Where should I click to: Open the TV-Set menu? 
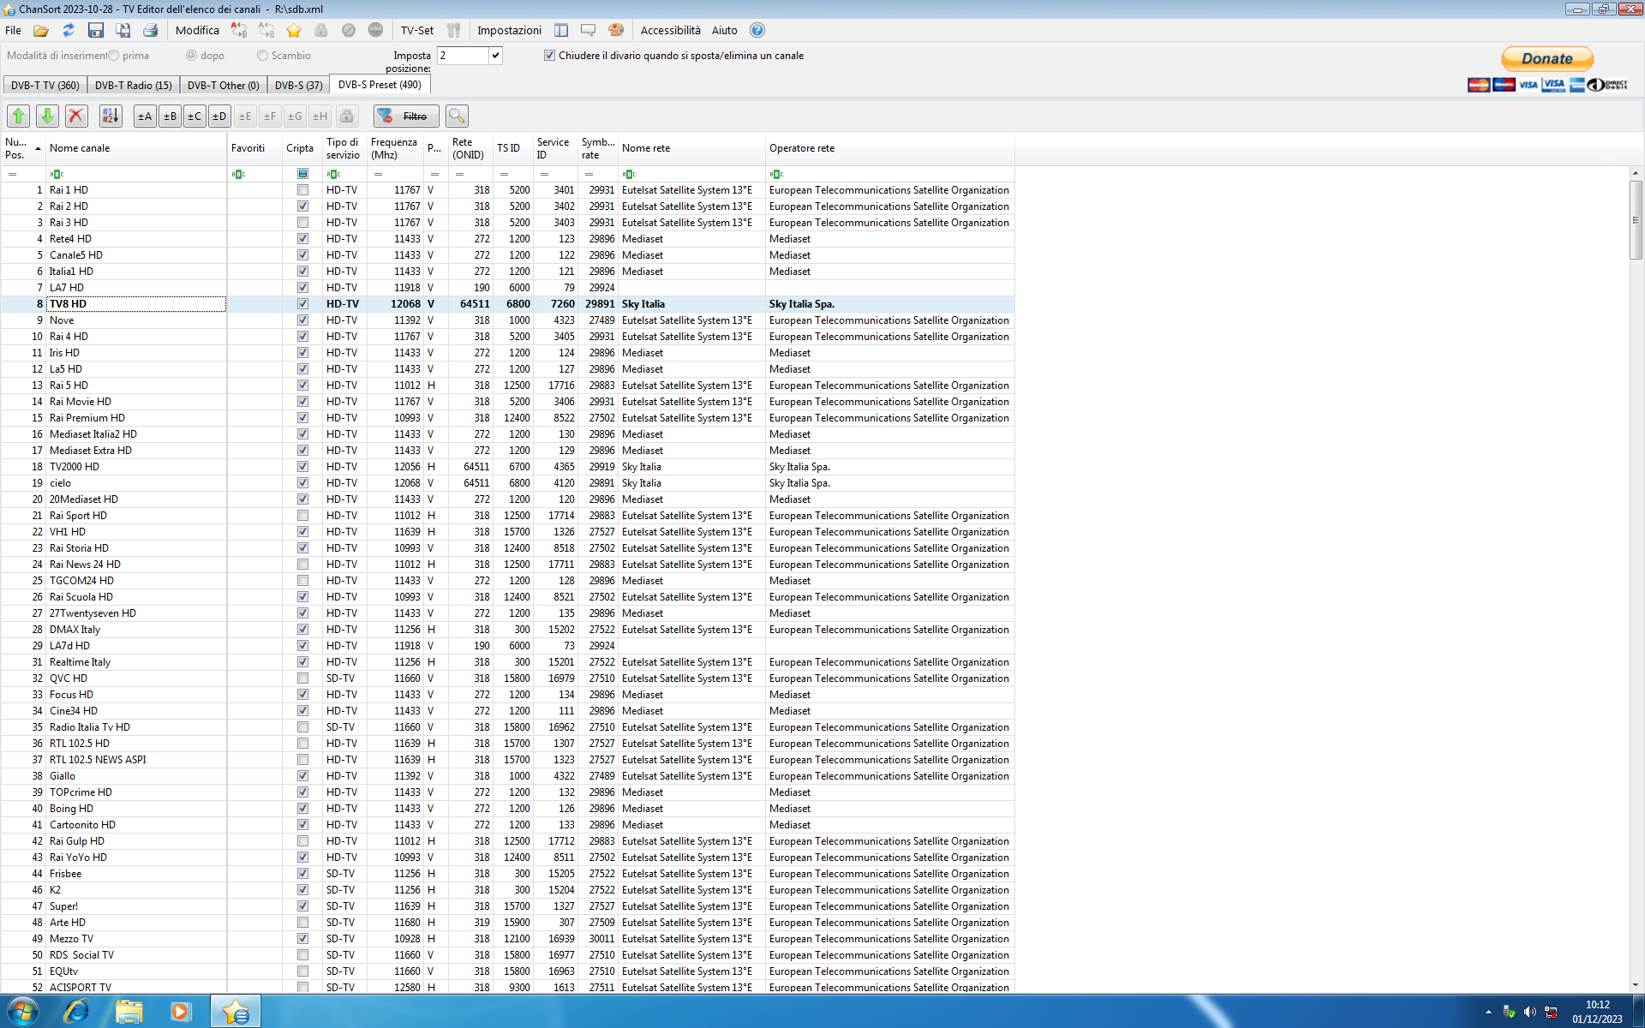pyautogui.click(x=417, y=30)
